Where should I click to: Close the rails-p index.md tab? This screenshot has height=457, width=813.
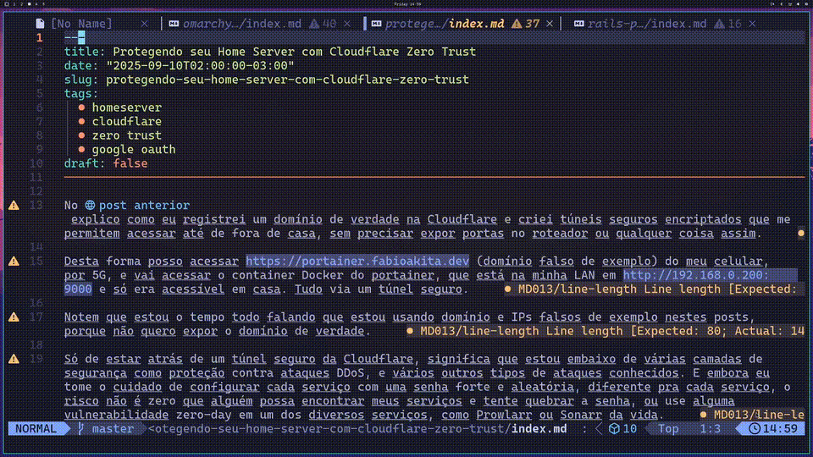pyautogui.click(x=752, y=24)
